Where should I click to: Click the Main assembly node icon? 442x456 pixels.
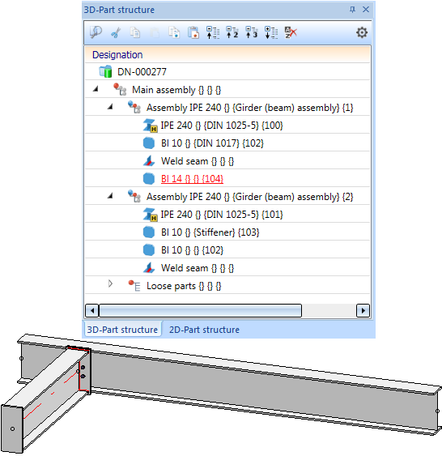tap(120, 89)
